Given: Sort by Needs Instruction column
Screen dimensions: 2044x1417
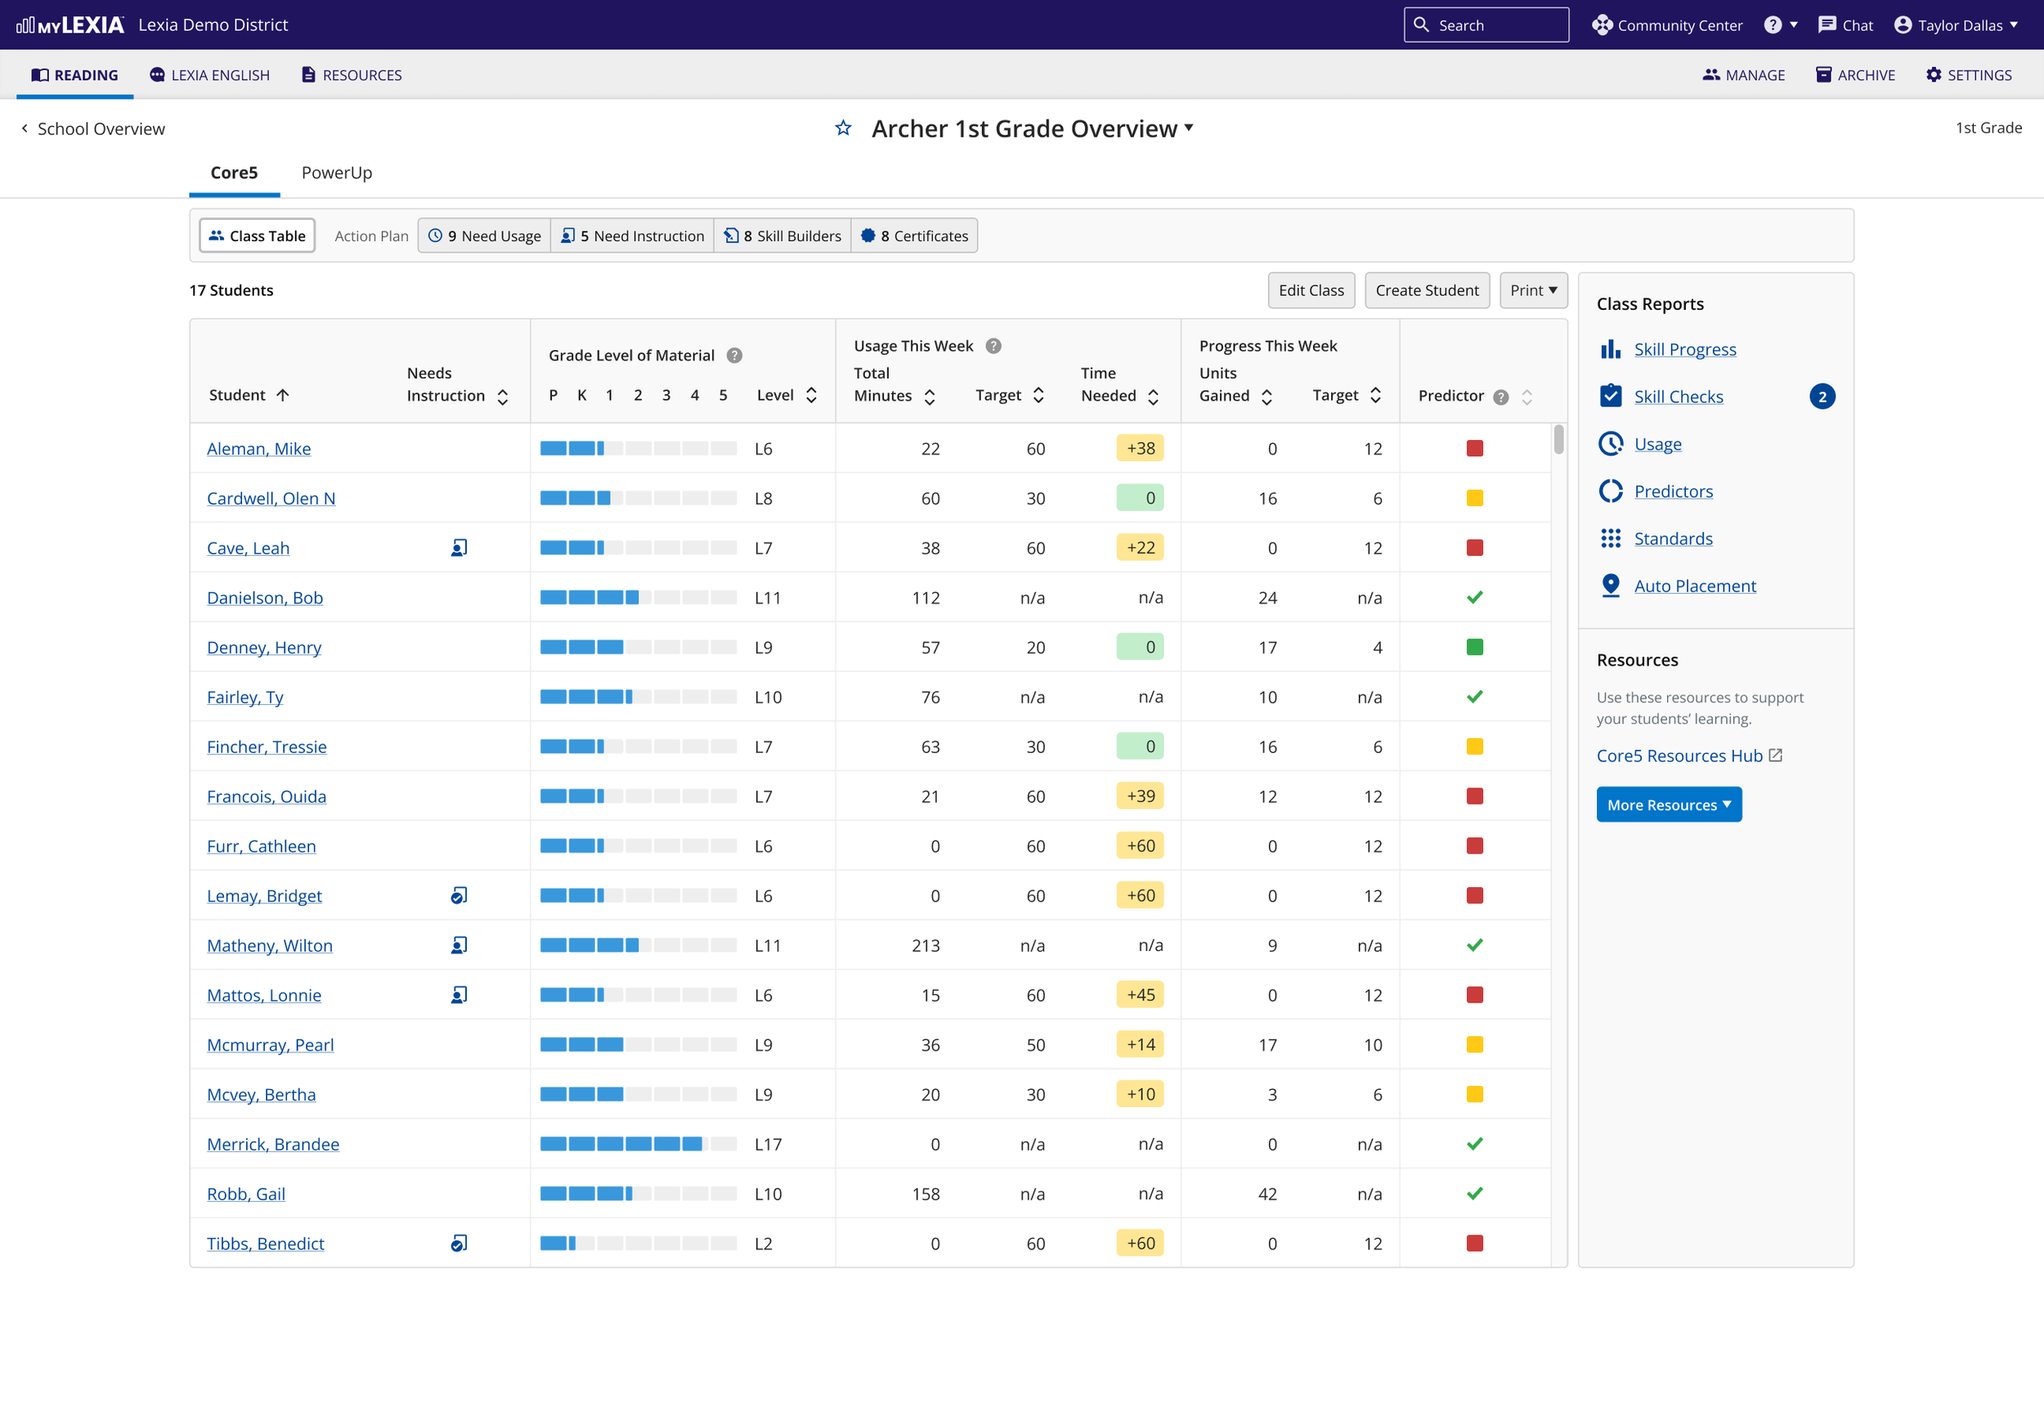Looking at the screenshot, I should 502,397.
